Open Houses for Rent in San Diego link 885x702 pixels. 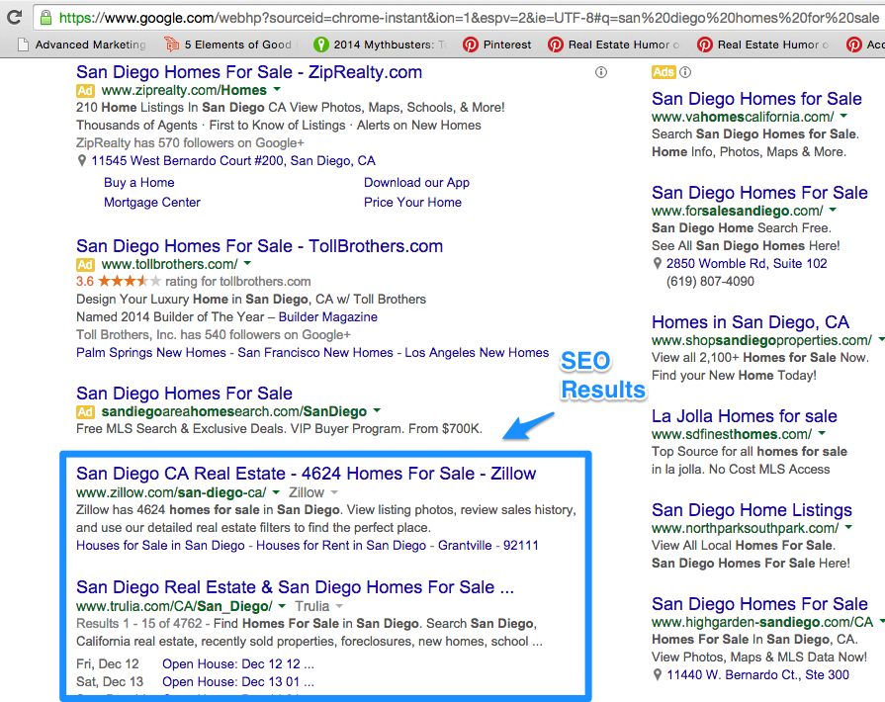coord(341,546)
